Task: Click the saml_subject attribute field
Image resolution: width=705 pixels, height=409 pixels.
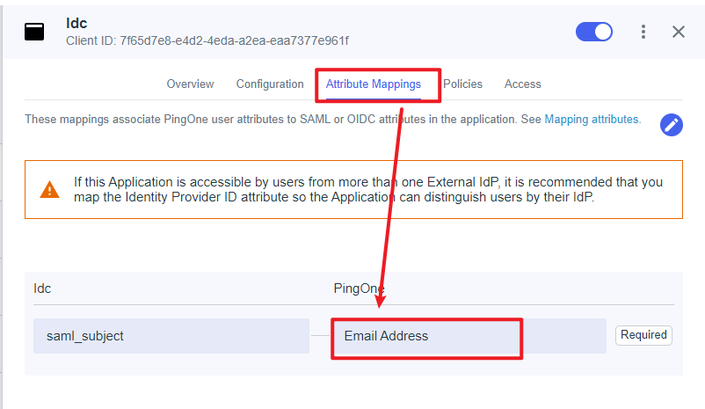Action: coord(171,336)
